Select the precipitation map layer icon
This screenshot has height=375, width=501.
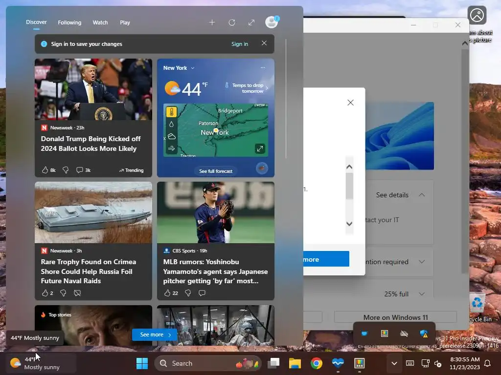click(x=172, y=125)
